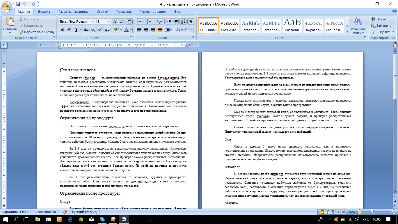Click the volume icon in system tray
398x224 pixels.
click(357, 219)
